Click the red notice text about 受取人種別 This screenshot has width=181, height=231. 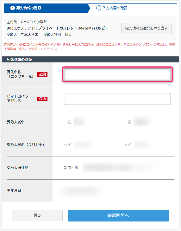coord(90,47)
